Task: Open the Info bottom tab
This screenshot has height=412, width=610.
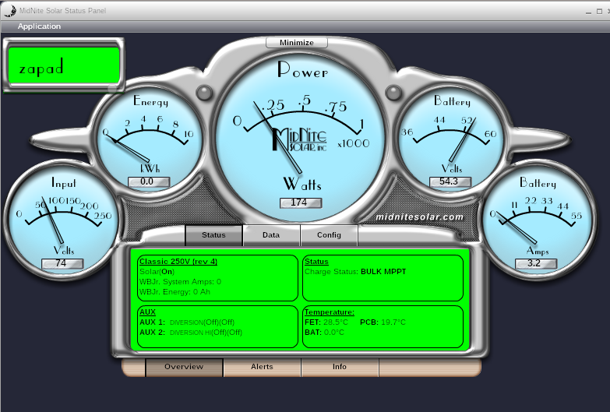Action: (340, 366)
